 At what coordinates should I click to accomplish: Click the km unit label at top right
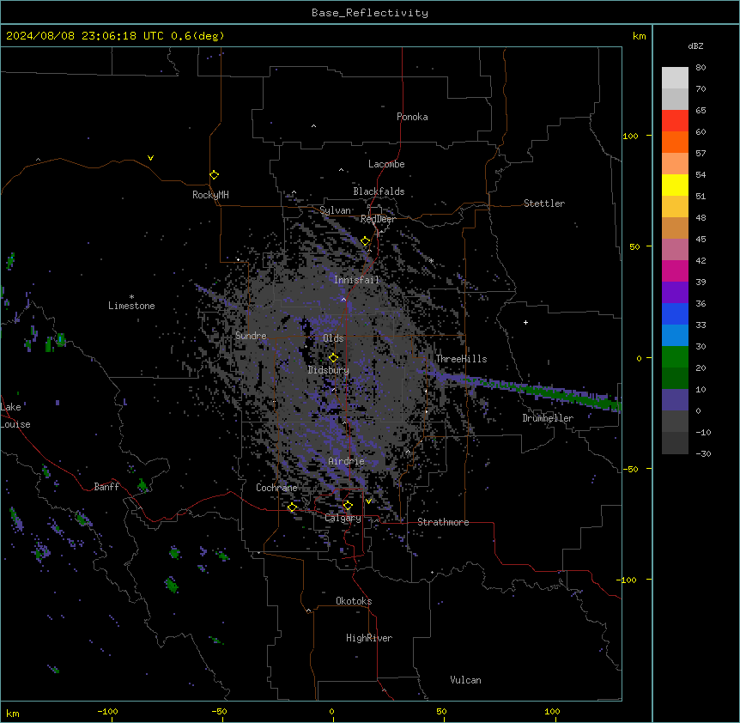(639, 36)
